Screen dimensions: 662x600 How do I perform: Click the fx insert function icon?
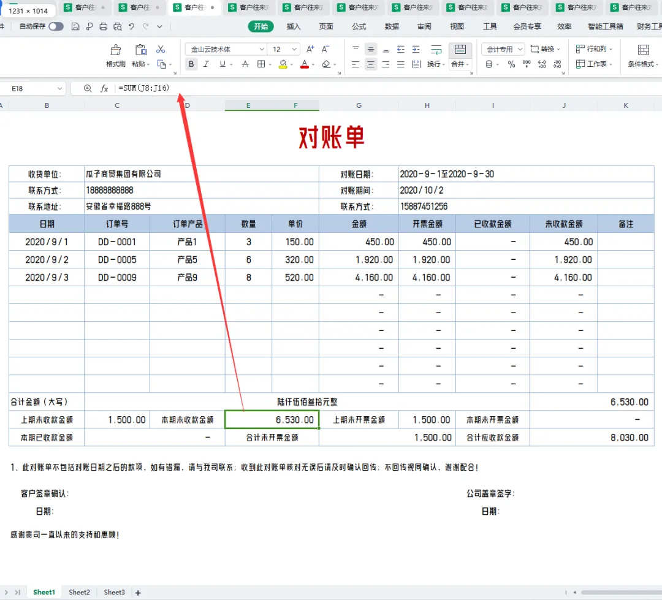pos(104,89)
